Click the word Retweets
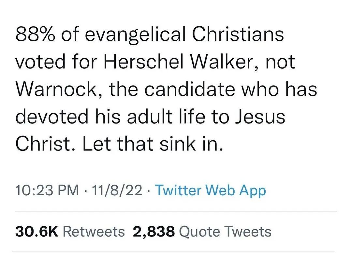 click(x=94, y=232)
